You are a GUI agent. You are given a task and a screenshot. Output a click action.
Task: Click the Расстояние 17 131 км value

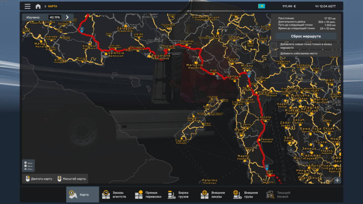[330, 18]
